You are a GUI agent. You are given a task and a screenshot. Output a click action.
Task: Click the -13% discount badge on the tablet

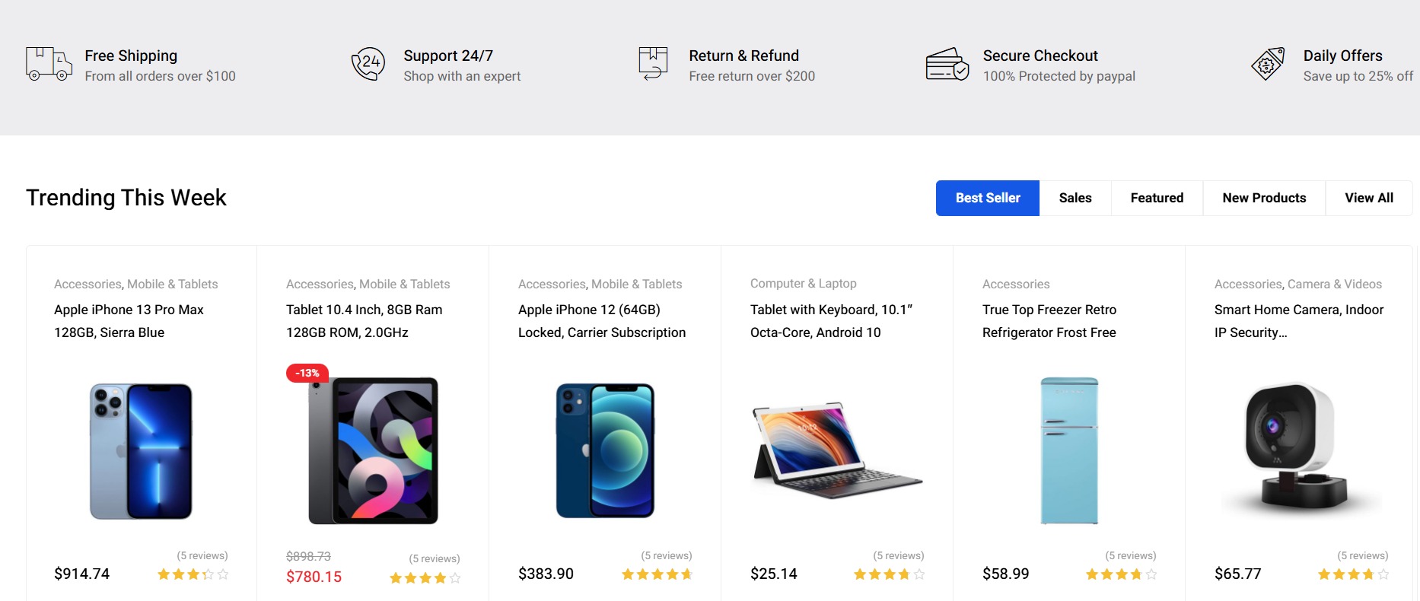[x=307, y=373]
